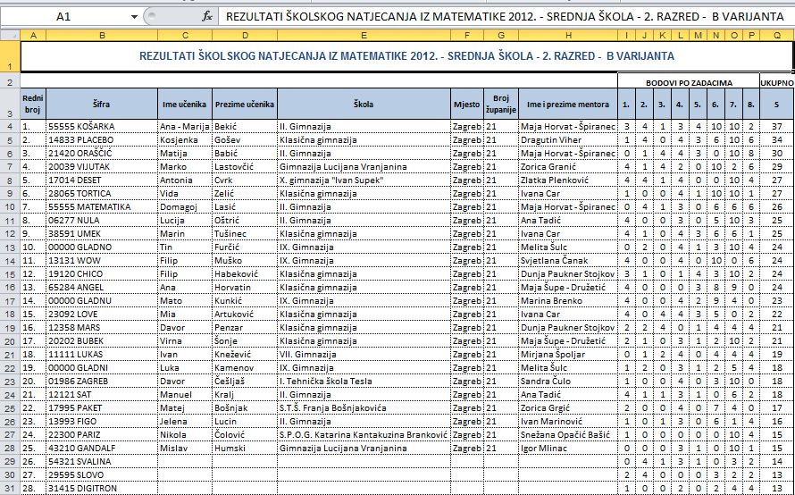Click surname cell 'Češljaš'

pos(245,382)
